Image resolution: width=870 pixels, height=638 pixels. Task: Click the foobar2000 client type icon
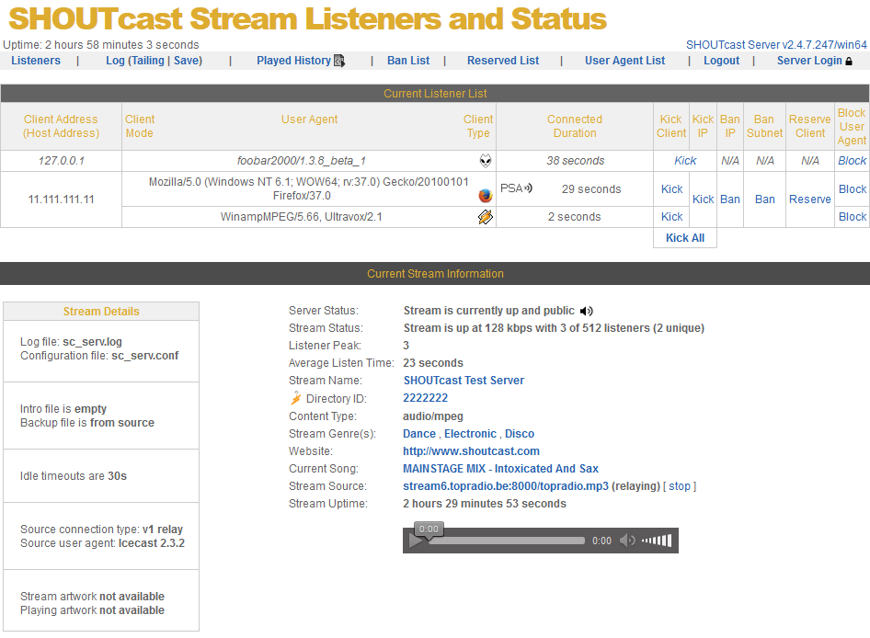click(x=486, y=161)
